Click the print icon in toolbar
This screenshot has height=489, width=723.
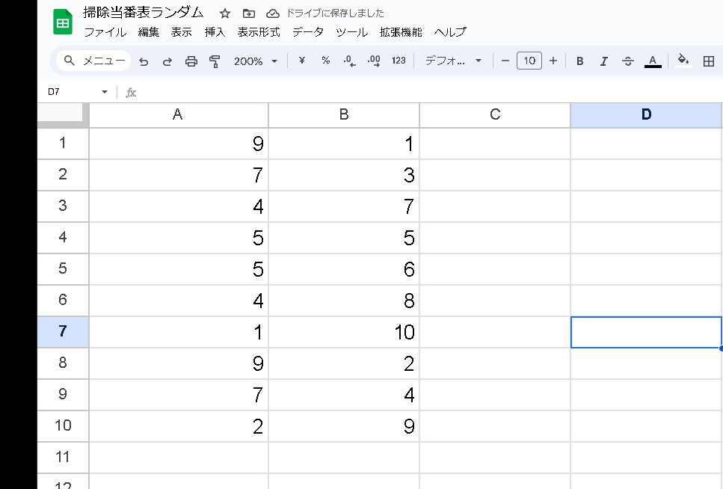pos(191,61)
